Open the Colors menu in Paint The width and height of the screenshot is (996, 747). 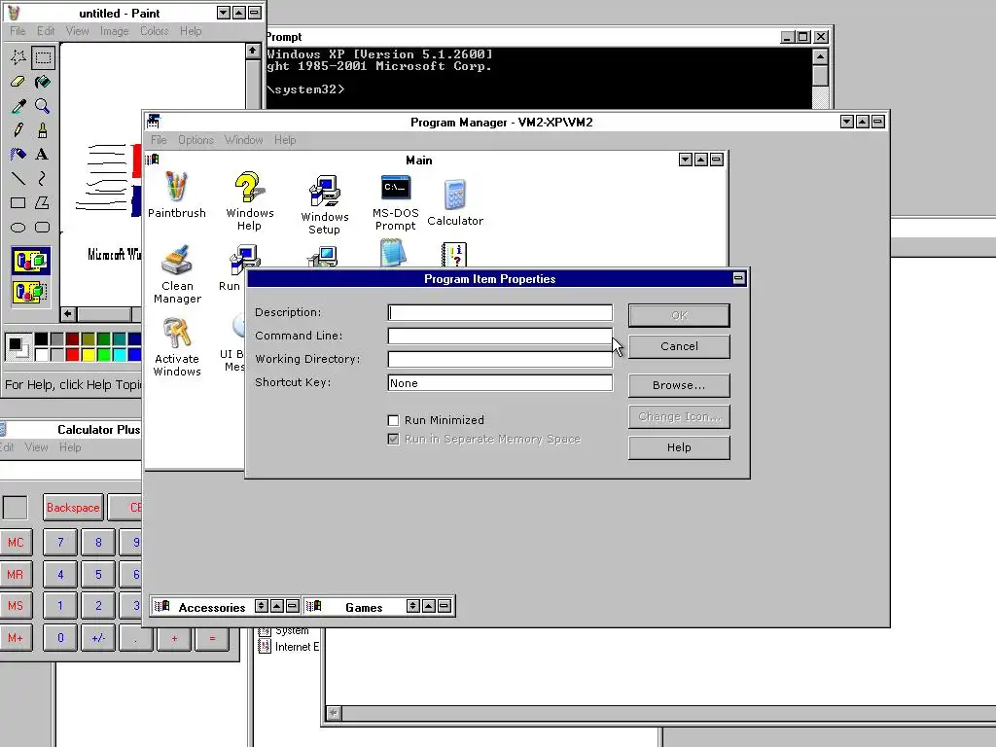click(155, 31)
